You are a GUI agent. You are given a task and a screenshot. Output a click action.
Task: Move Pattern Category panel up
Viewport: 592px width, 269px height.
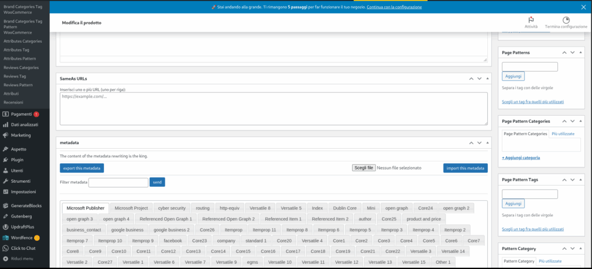[x=564, y=249]
